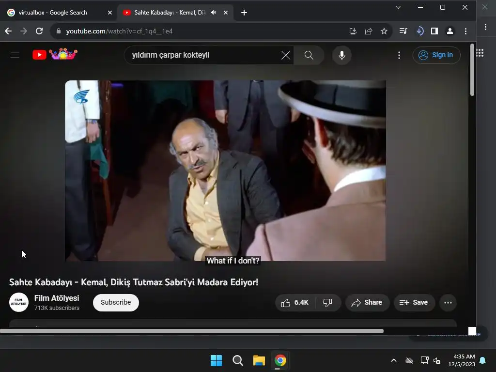Open volume muted icon in tray
The width and height of the screenshot is (496, 372).
(x=437, y=360)
